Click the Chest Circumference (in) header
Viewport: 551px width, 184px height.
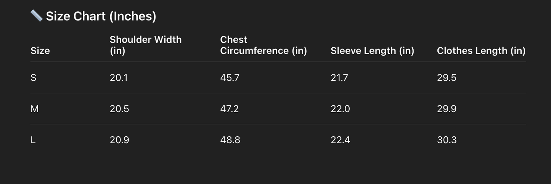(263, 45)
